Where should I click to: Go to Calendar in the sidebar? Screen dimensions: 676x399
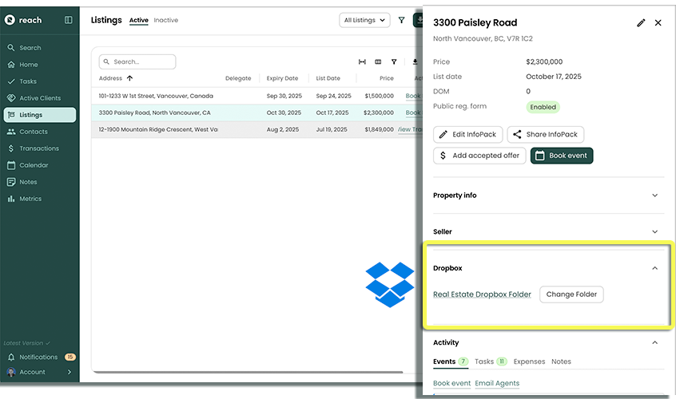pos(34,165)
